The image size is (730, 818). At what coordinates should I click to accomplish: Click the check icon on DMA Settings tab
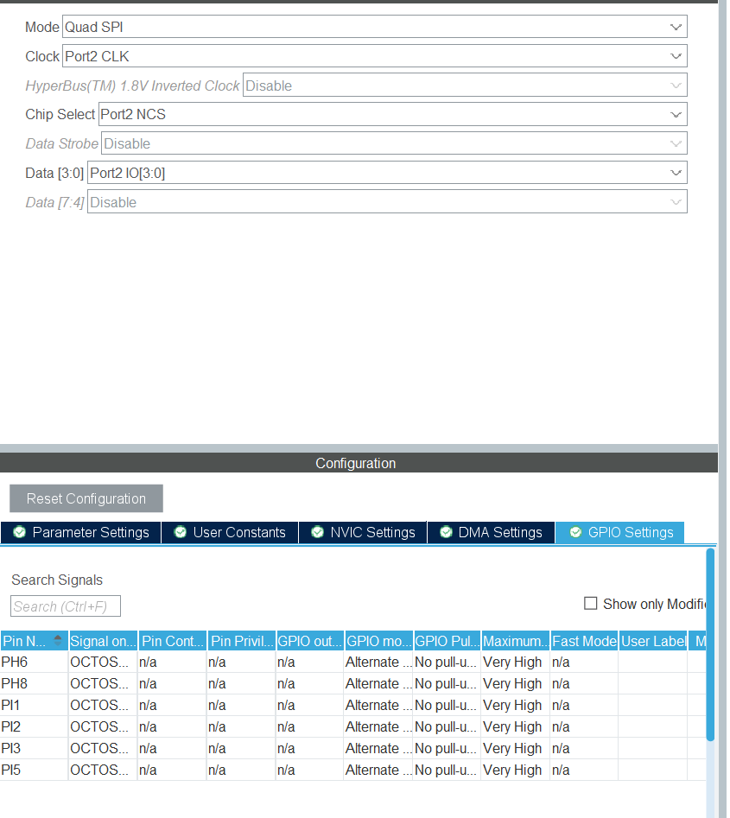[446, 532]
